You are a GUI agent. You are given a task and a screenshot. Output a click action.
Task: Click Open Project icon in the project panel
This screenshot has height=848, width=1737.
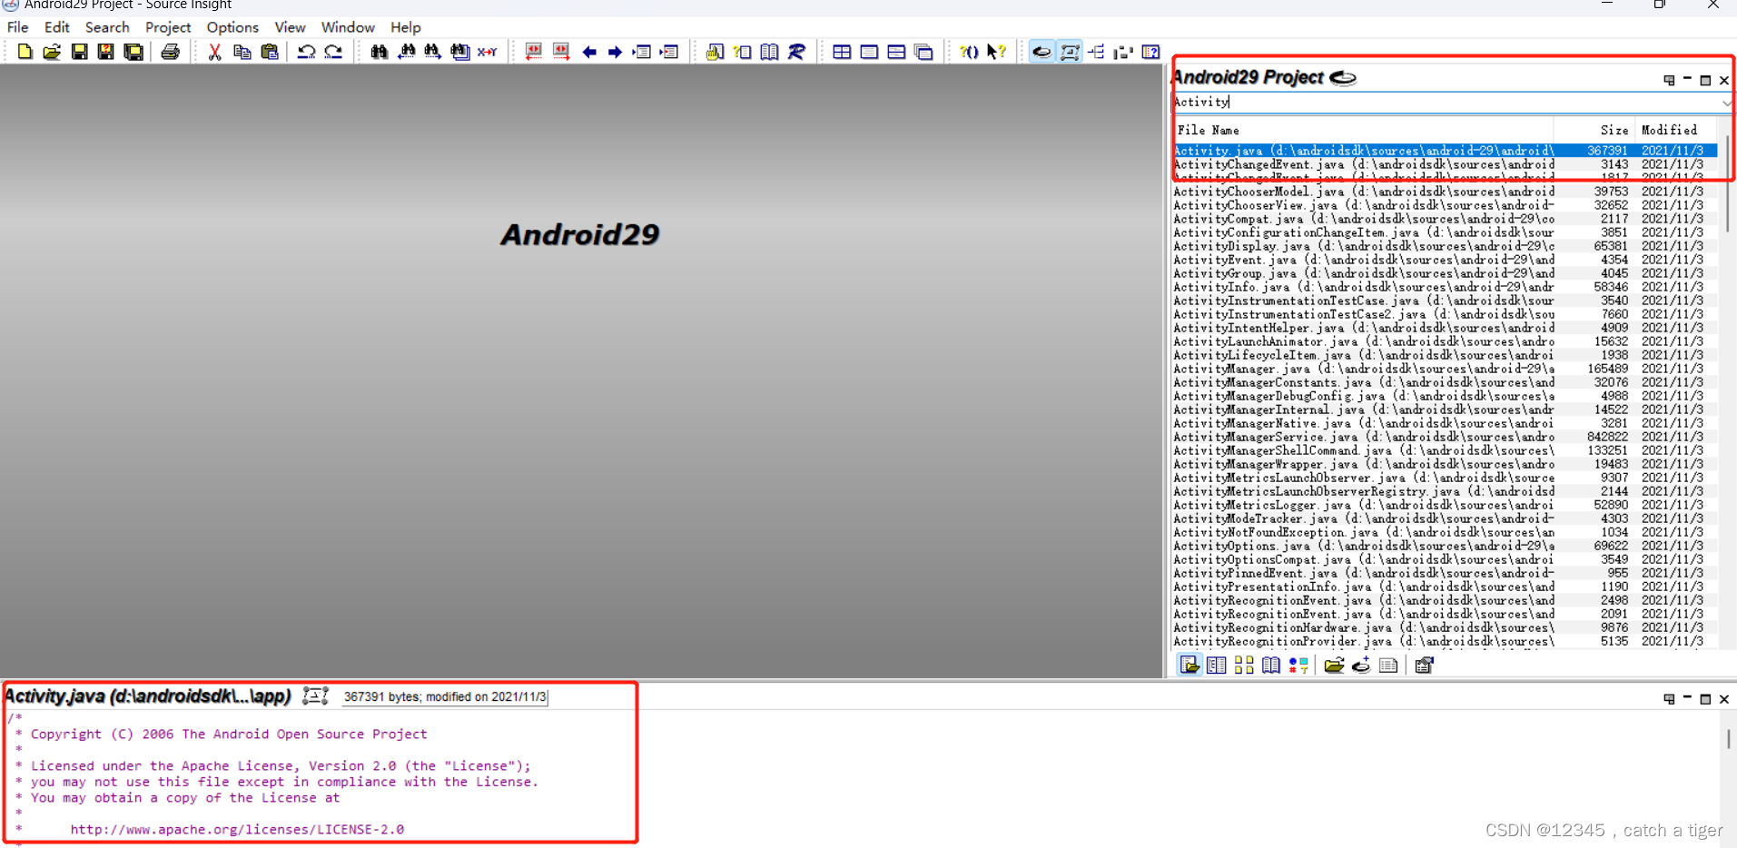[x=1334, y=666]
